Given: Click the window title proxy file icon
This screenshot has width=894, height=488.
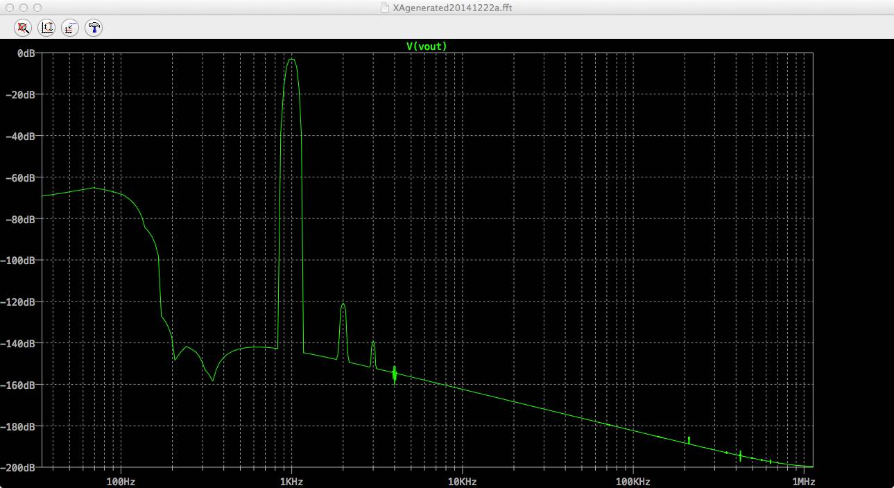Looking at the screenshot, I should click(385, 8).
